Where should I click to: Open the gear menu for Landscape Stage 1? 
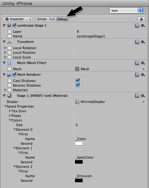coord(143,26)
